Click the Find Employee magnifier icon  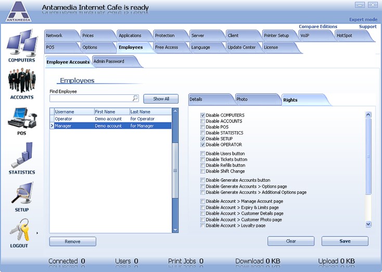click(135, 98)
